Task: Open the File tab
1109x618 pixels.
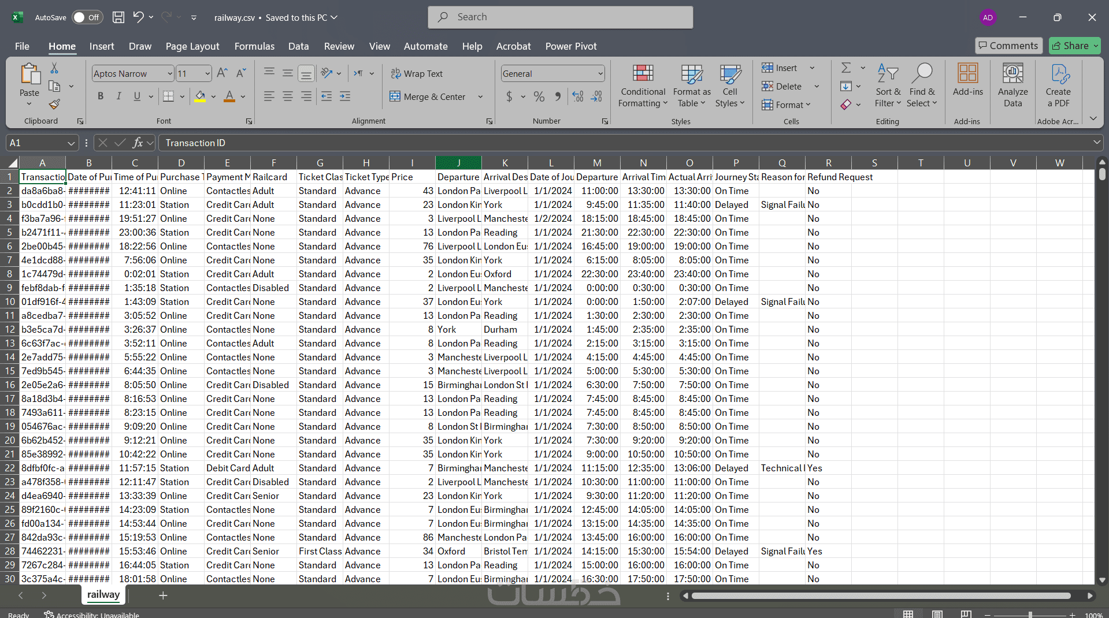Action: (22, 46)
